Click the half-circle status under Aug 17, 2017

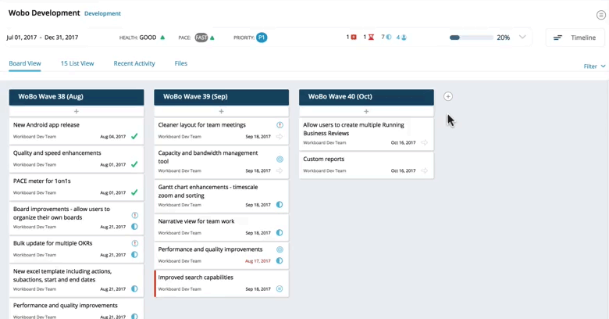click(x=280, y=260)
